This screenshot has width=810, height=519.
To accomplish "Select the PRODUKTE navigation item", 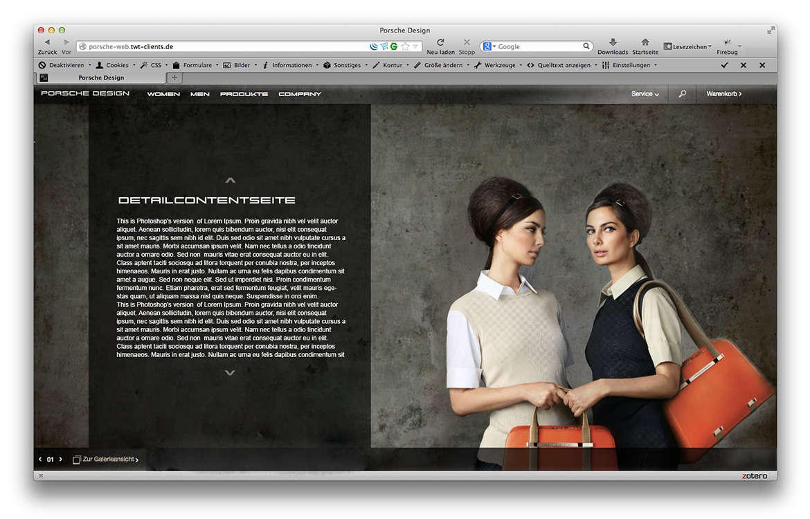I will pyautogui.click(x=244, y=94).
